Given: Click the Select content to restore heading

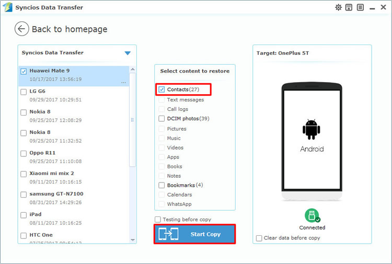Looking at the screenshot, I should pyautogui.click(x=195, y=71).
